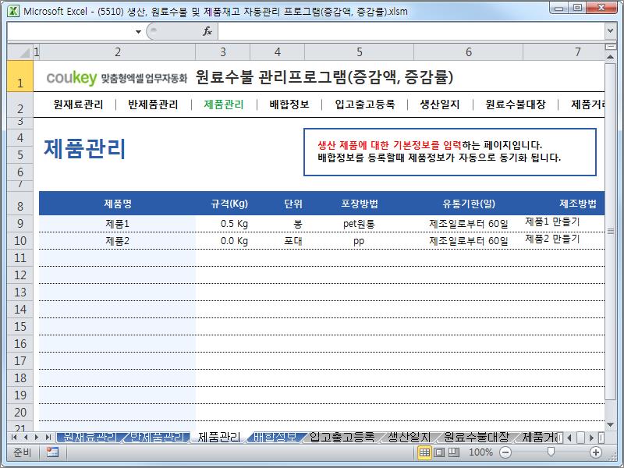Click the zoom out minus button
This screenshot has height=468, width=624.
[505, 452]
